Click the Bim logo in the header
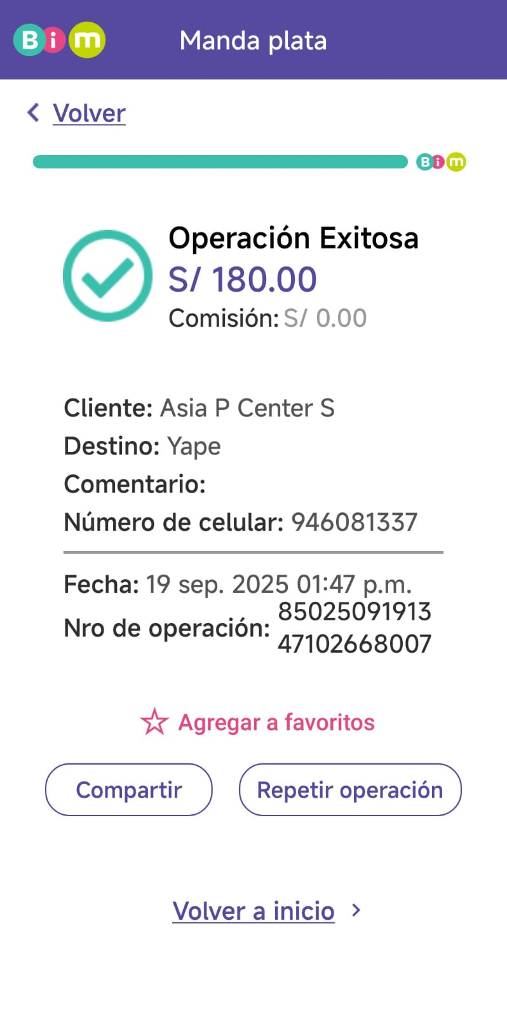Screen dimensions: 507x1017 tap(59, 40)
